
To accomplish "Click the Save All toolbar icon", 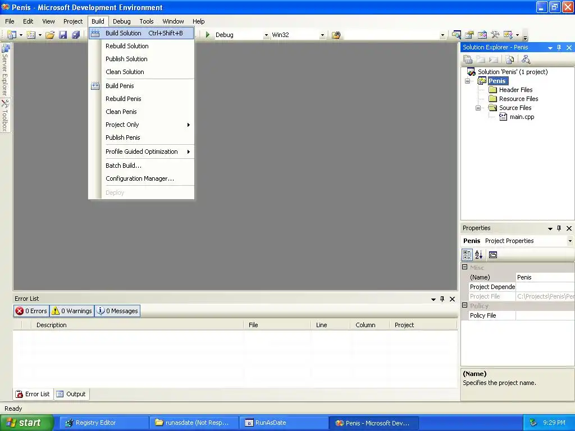I will (76, 35).
